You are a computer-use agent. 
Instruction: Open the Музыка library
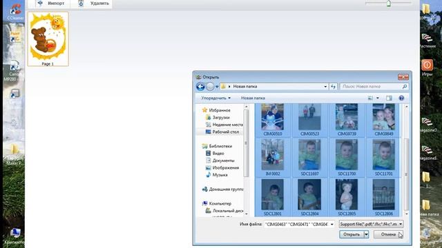coord(216,175)
